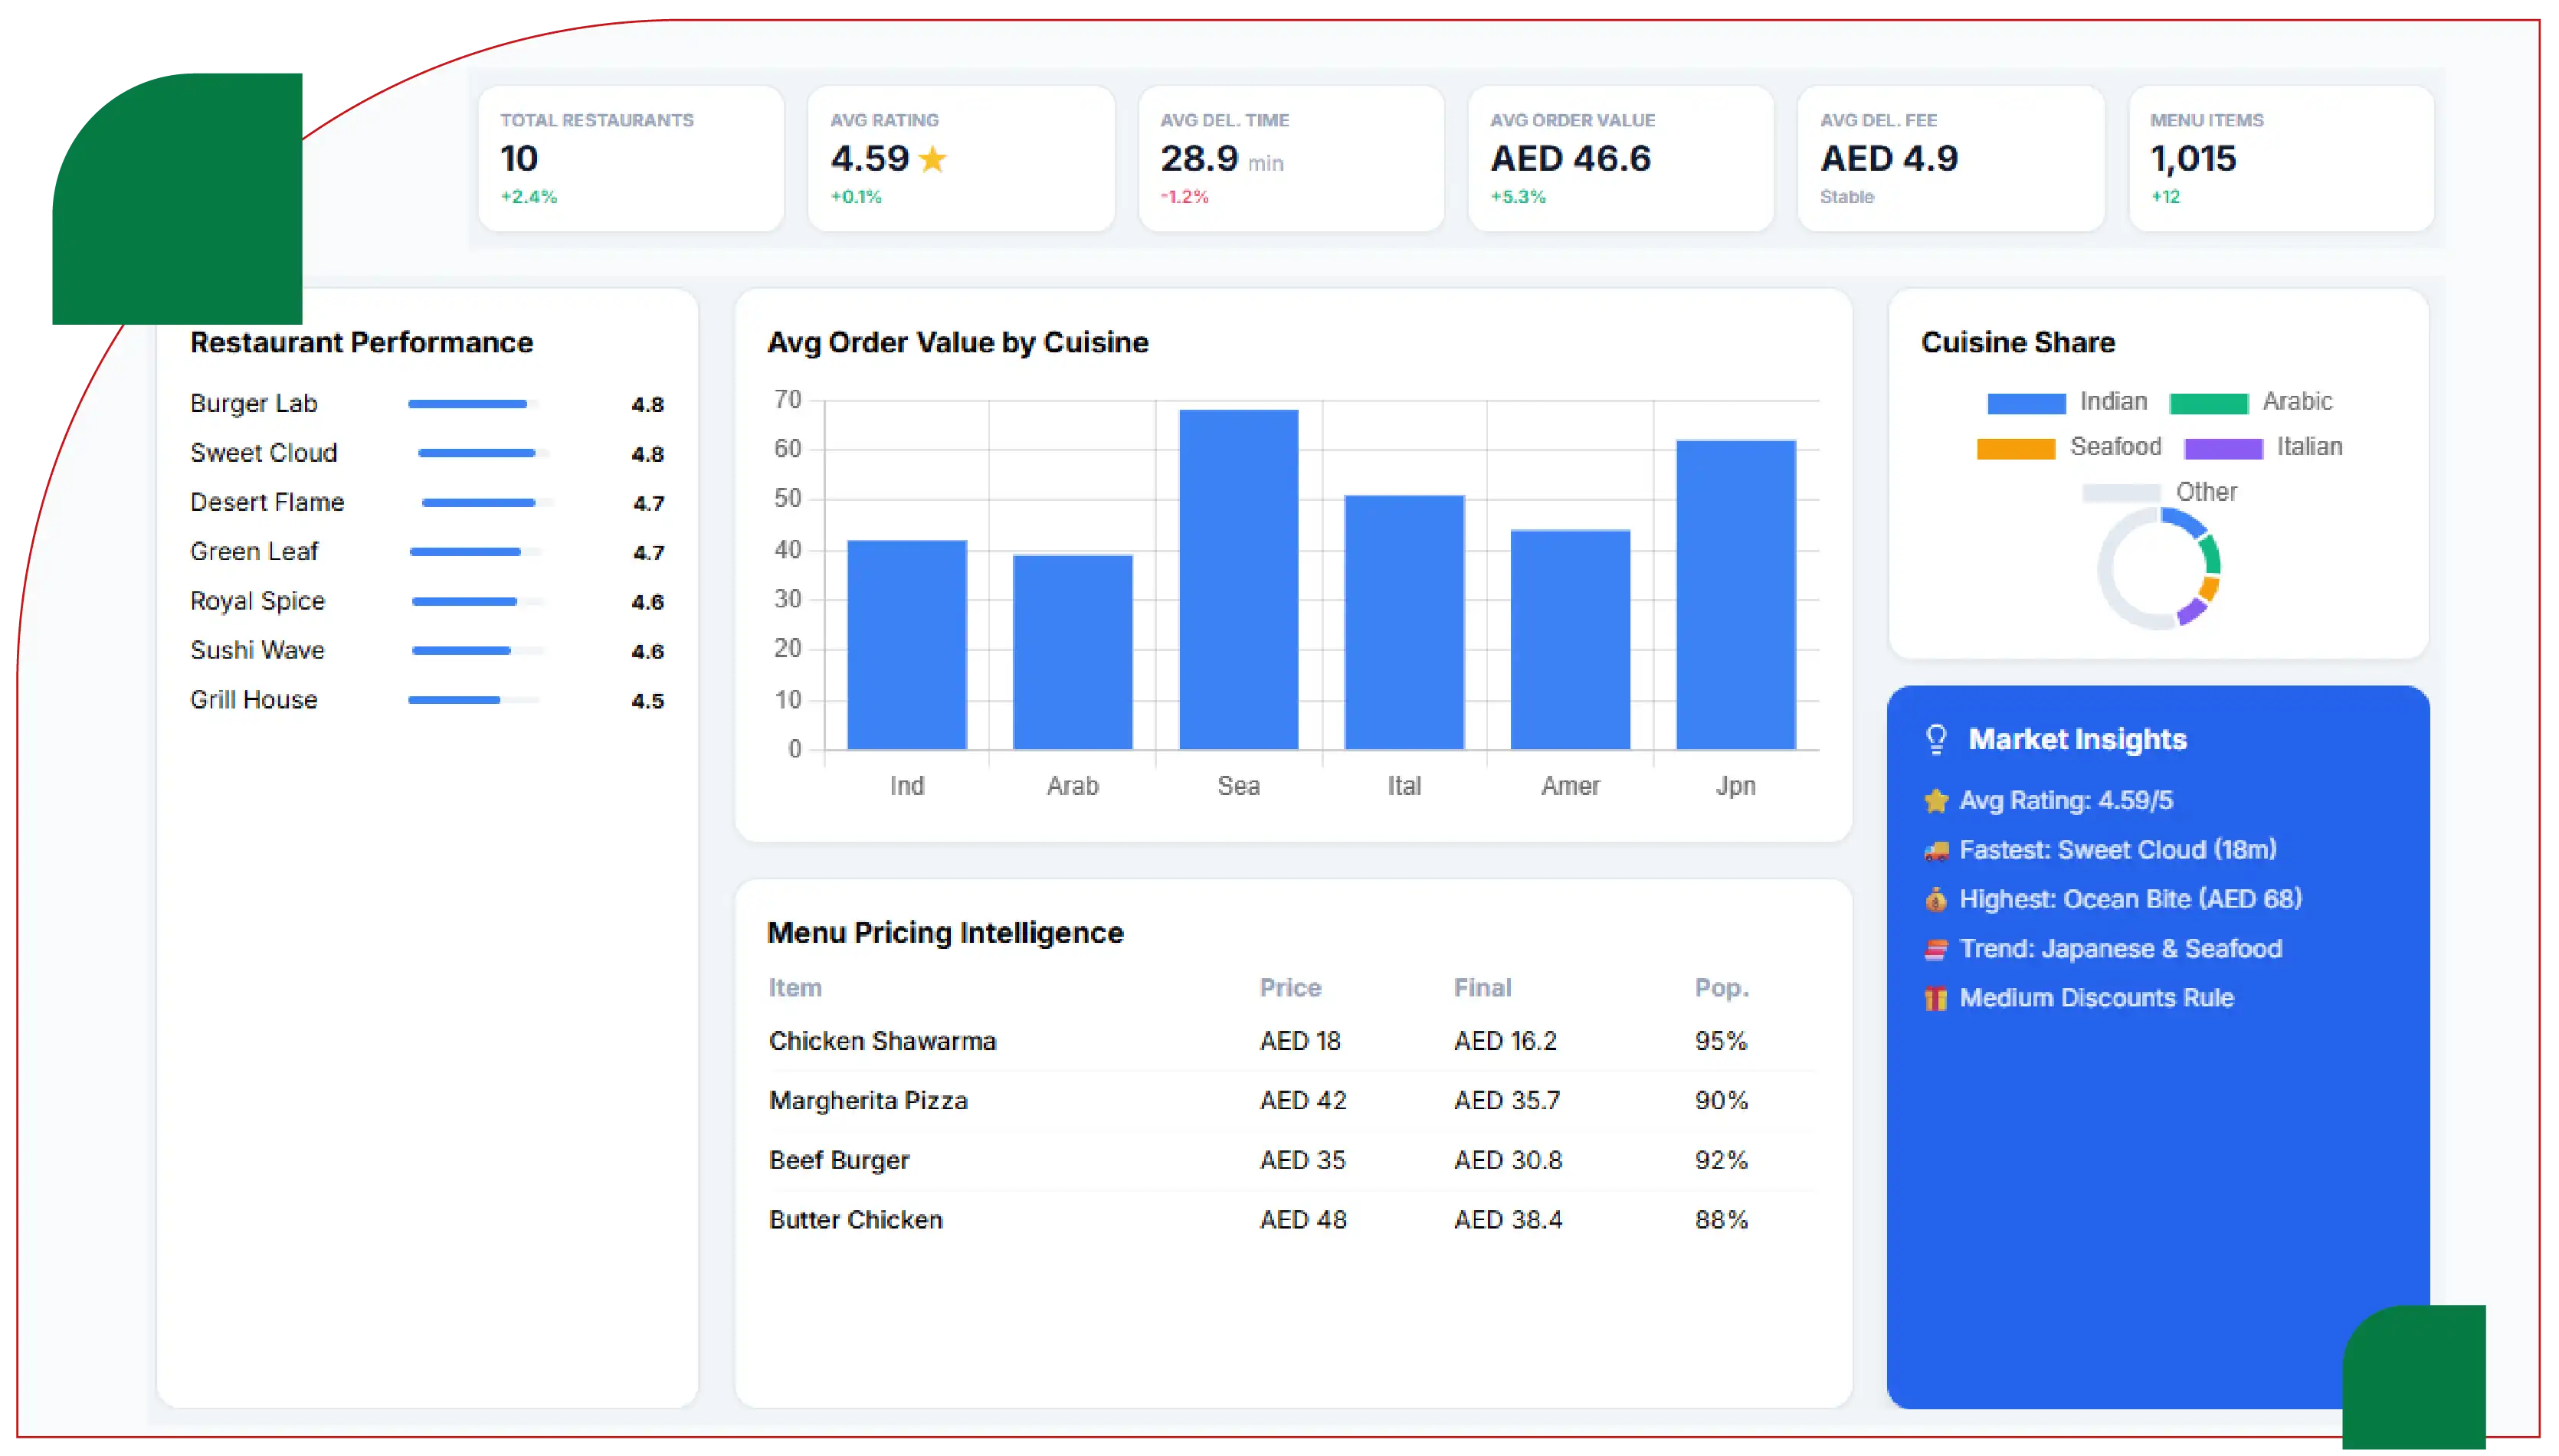Toggle the Other legend entry
2559x1456 pixels.
2159,492
